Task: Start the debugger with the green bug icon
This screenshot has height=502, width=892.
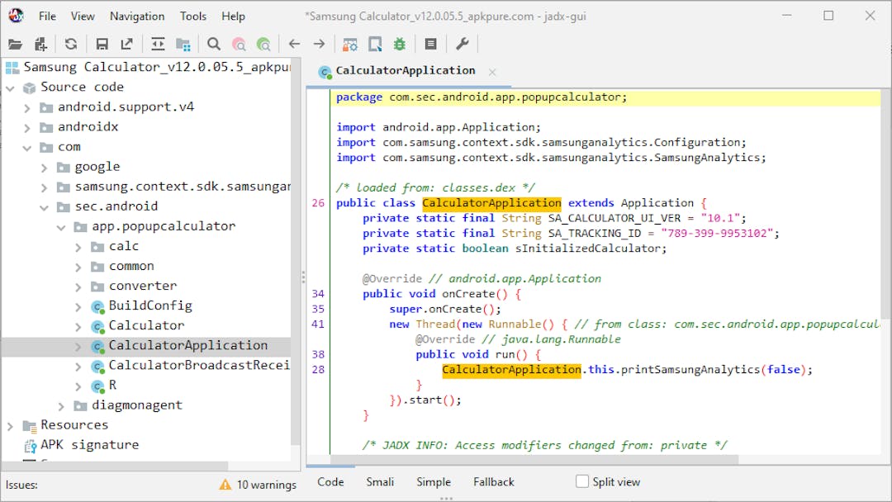Action: [x=400, y=45]
